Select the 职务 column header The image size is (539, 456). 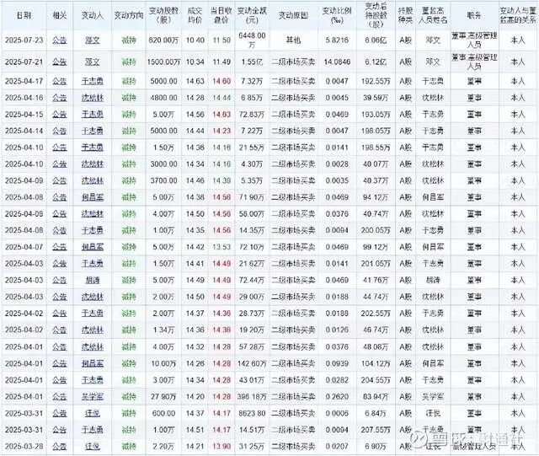pos(470,15)
